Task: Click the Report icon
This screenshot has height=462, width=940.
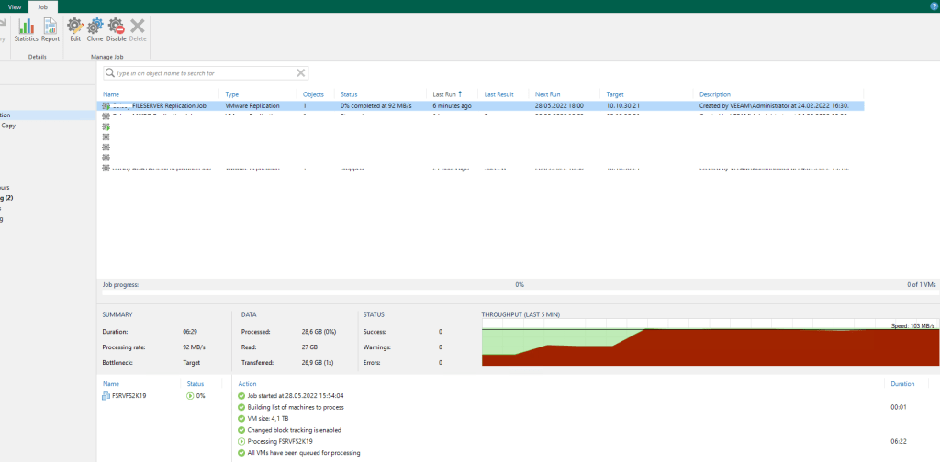Action: [x=50, y=29]
